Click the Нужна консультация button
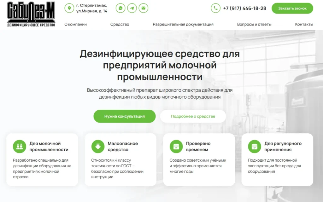The image size is (323, 202). coord(124,116)
